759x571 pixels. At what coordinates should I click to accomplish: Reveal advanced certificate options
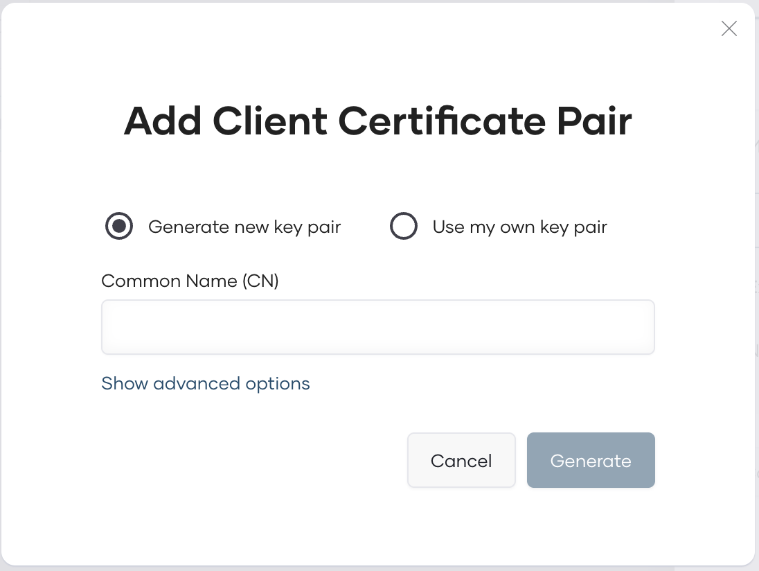pyautogui.click(x=206, y=383)
